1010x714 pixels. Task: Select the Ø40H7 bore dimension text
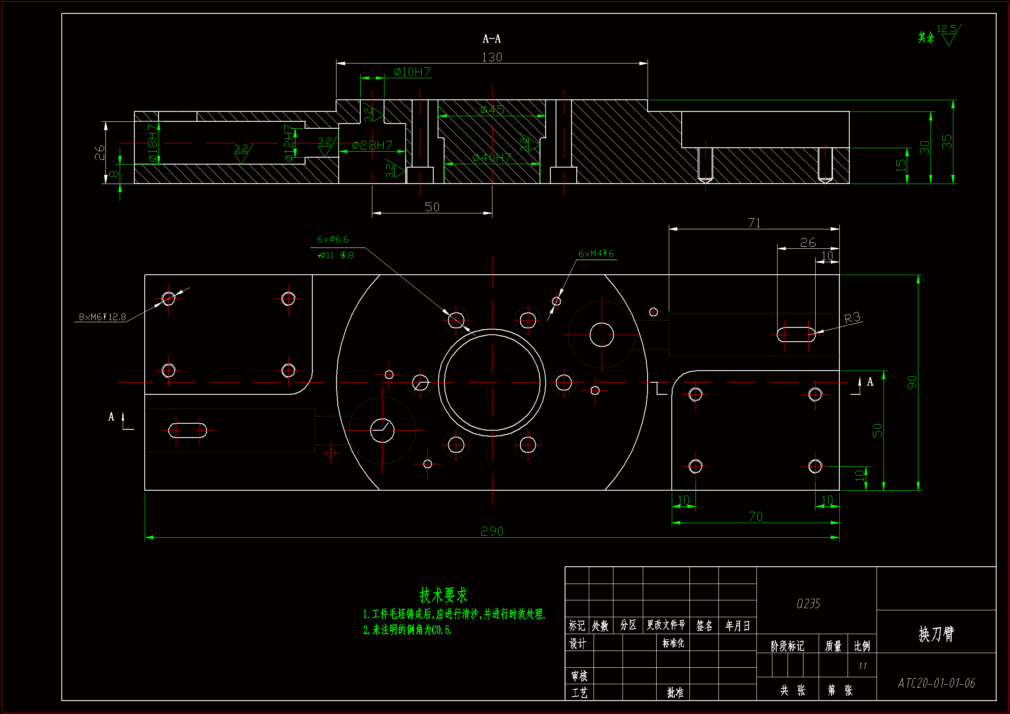pyautogui.click(x=492, y=158)
